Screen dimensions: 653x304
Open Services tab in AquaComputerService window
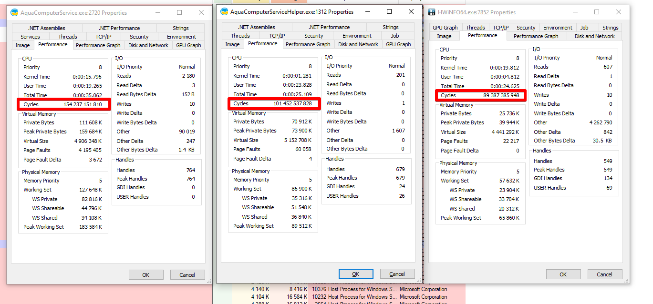tap(31, 37)
